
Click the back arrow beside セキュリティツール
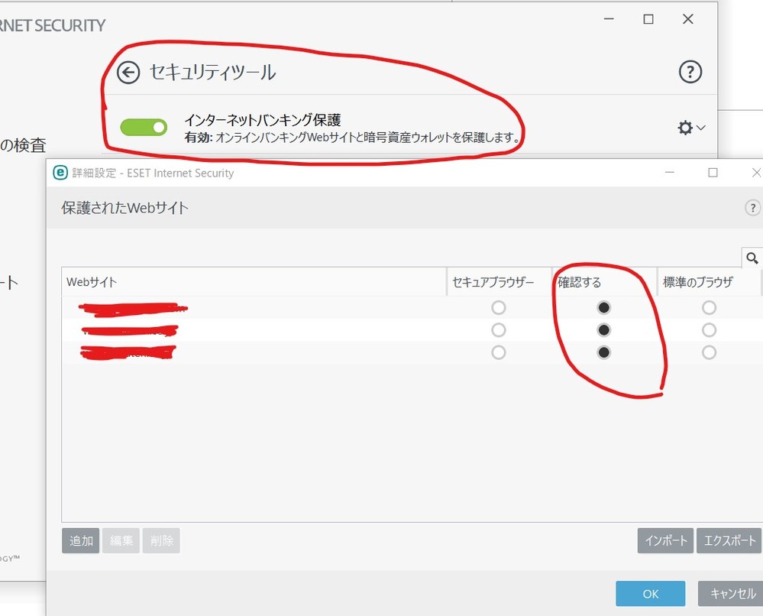(128, 73)
